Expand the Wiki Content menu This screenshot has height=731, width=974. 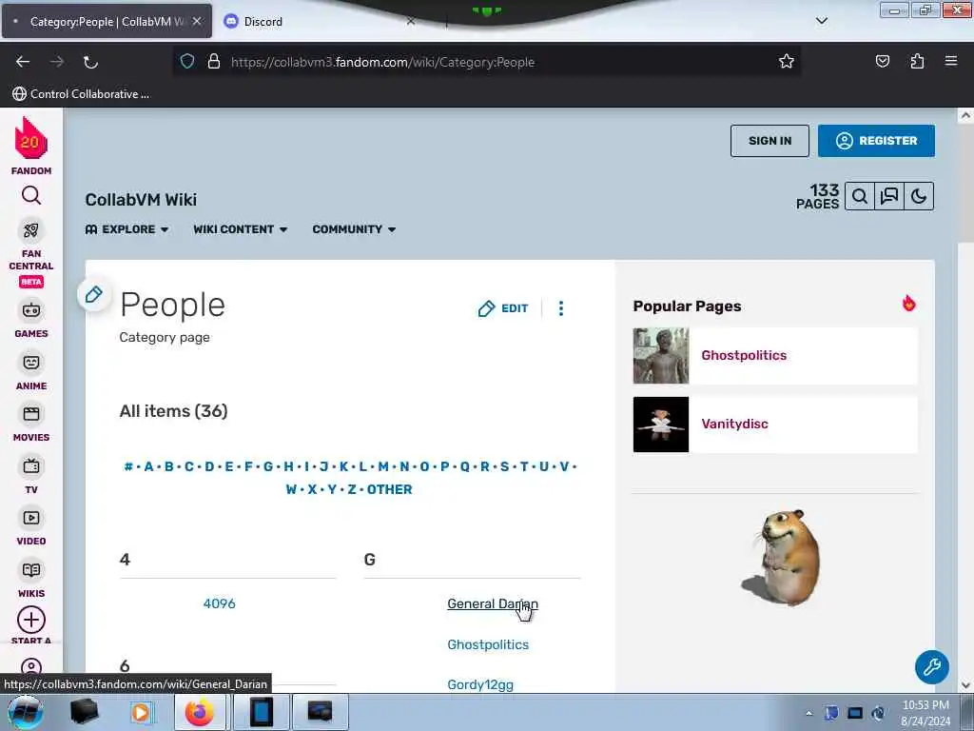click(x=241, y=229)
